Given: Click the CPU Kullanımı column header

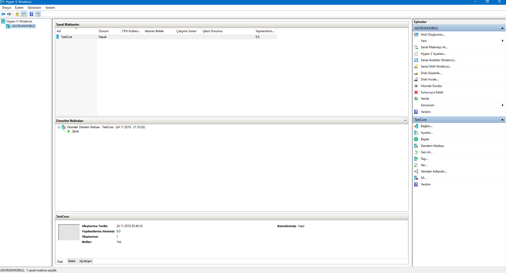Looking at the screenshot, I should [132, 31].
